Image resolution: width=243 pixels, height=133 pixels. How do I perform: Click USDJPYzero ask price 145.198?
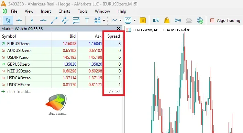click(x=95, y=57)
